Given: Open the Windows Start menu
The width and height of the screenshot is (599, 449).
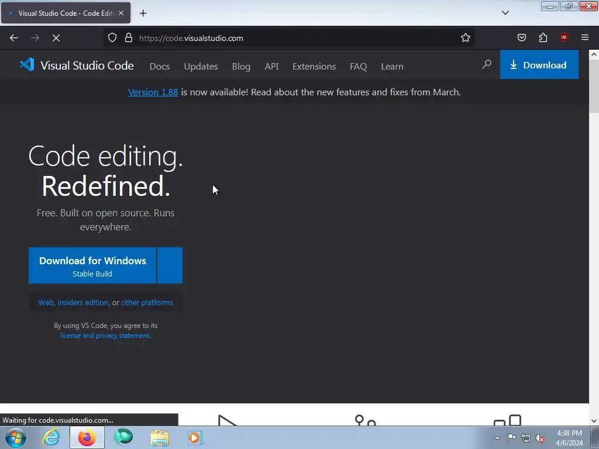Looking at the screenshot, I should click(x=15, y=437).
